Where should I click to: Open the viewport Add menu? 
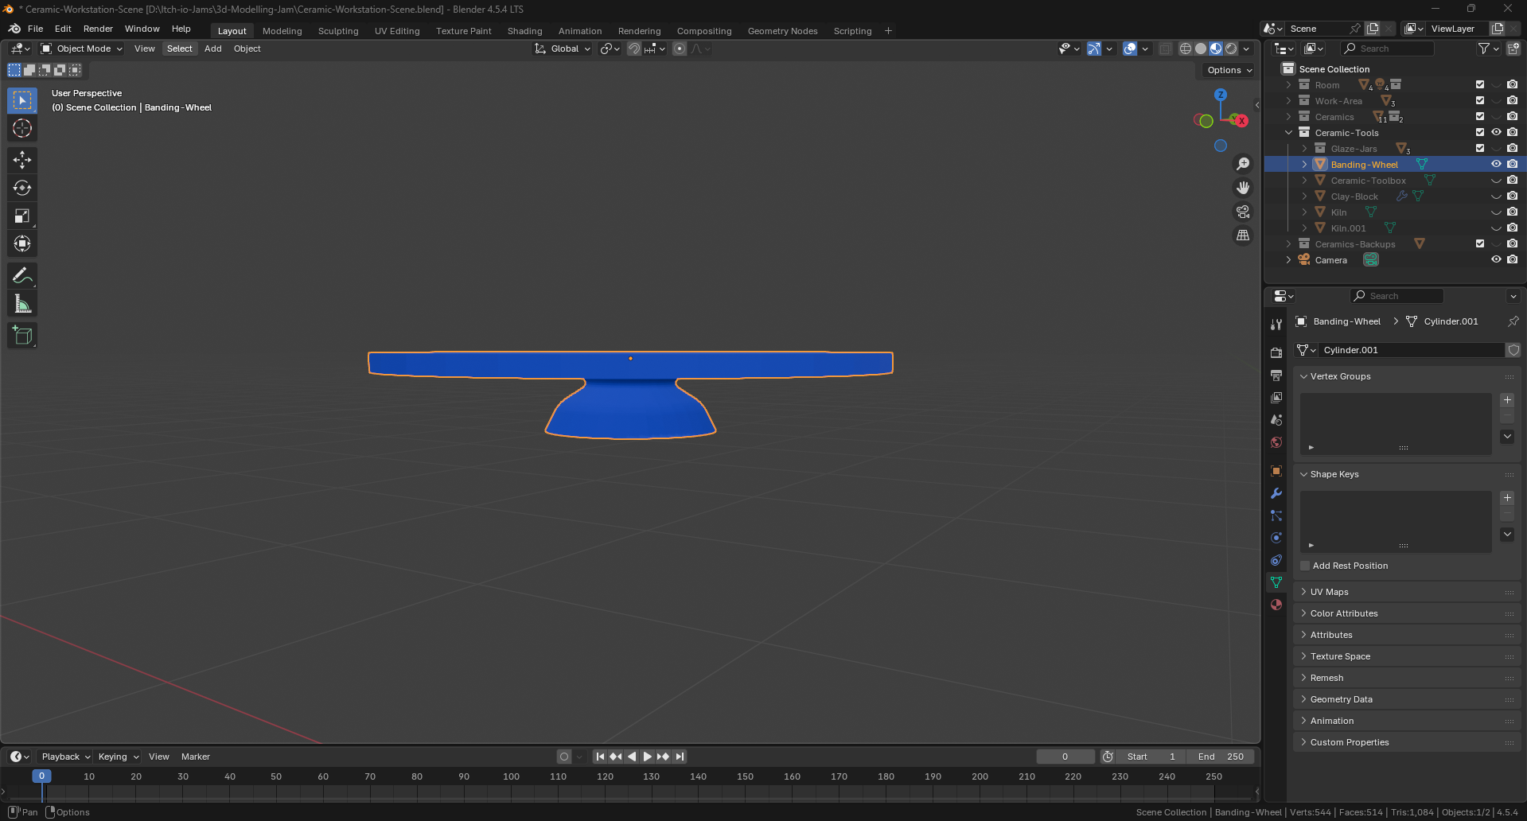(x=213, y=49)
